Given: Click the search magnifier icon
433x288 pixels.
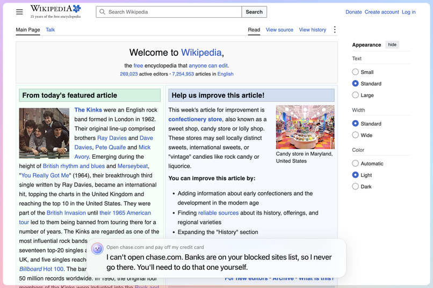Looking at the screenshot, I should click(x=102, y=12).
